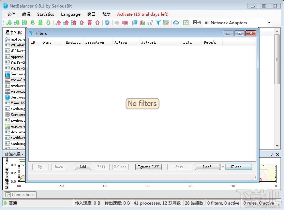Open the 窗口 menu

(91, 14)
